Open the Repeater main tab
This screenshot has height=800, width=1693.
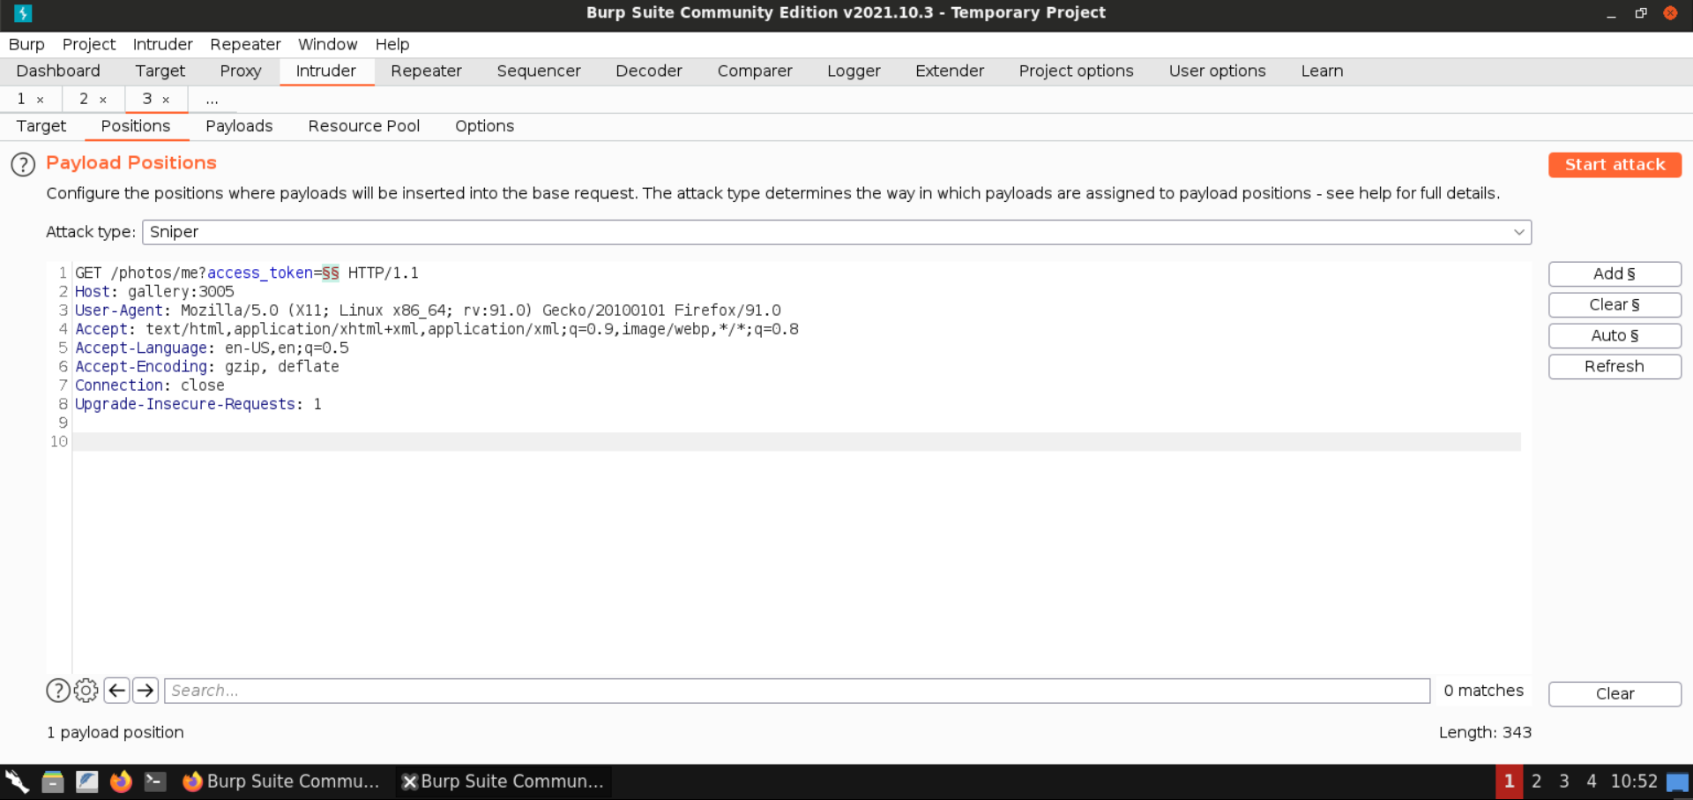point(426,71)
